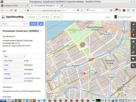Open the Зелёный Кошак user menu
Image resolution: width=136 pixels, height=102 pixels.
click(124, 17)
